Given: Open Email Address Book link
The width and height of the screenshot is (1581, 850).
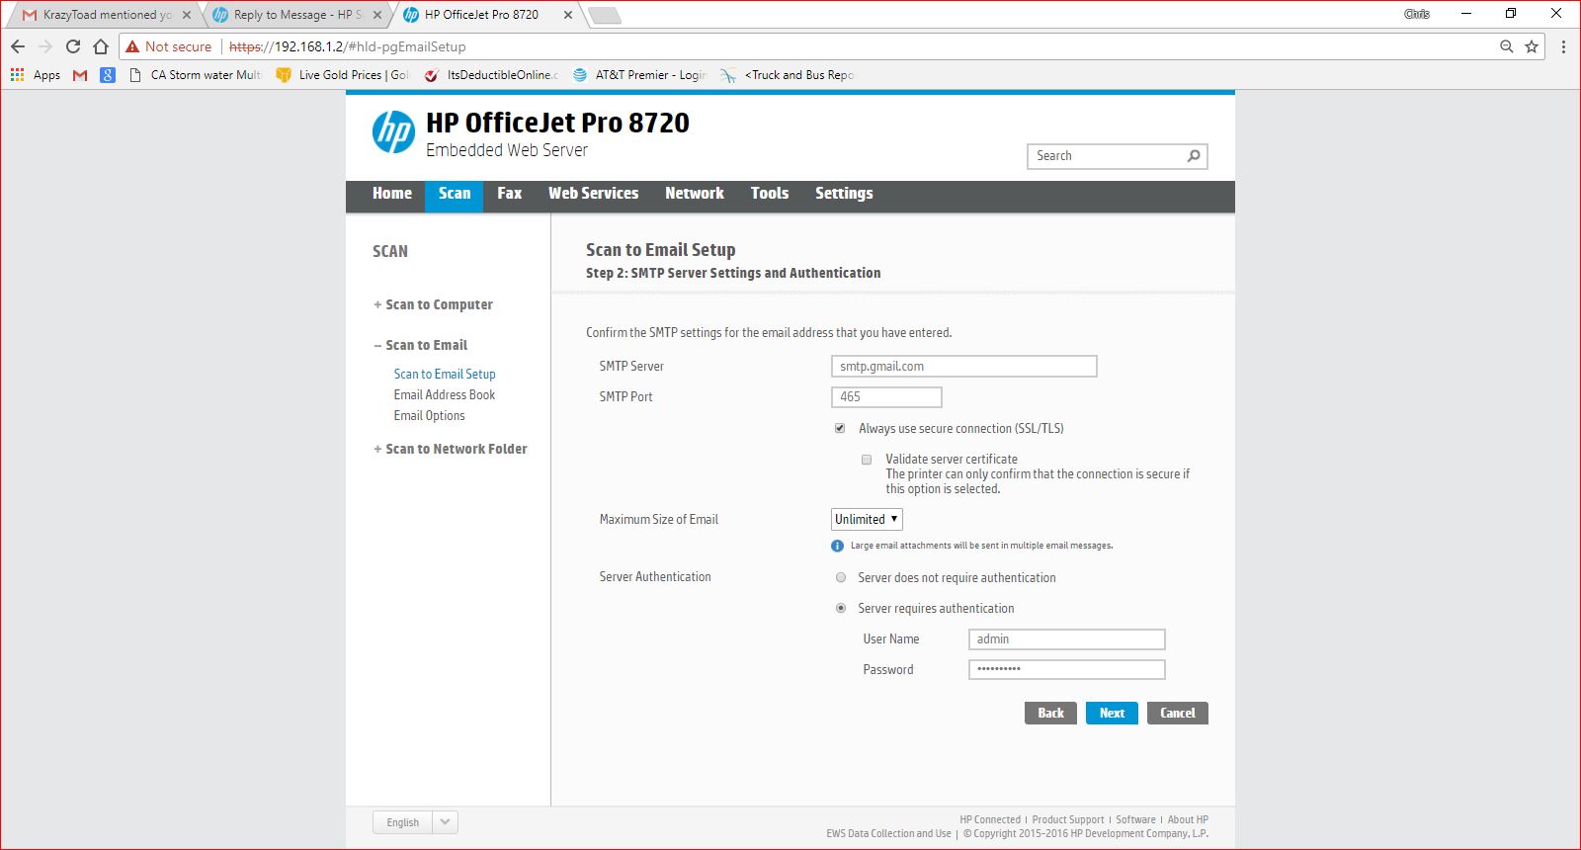Looking at the screenshot, I should (445, 394).
